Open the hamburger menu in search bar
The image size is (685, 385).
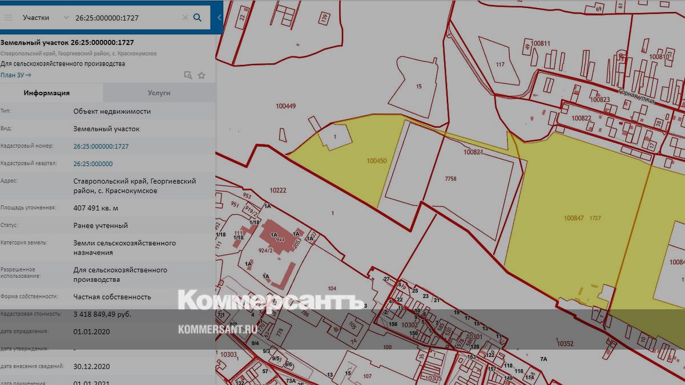pyautogui.click(x=9, y=17)
